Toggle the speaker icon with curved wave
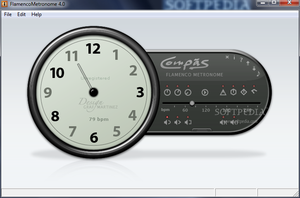300x198 pixels. click(x=167, y=122)
